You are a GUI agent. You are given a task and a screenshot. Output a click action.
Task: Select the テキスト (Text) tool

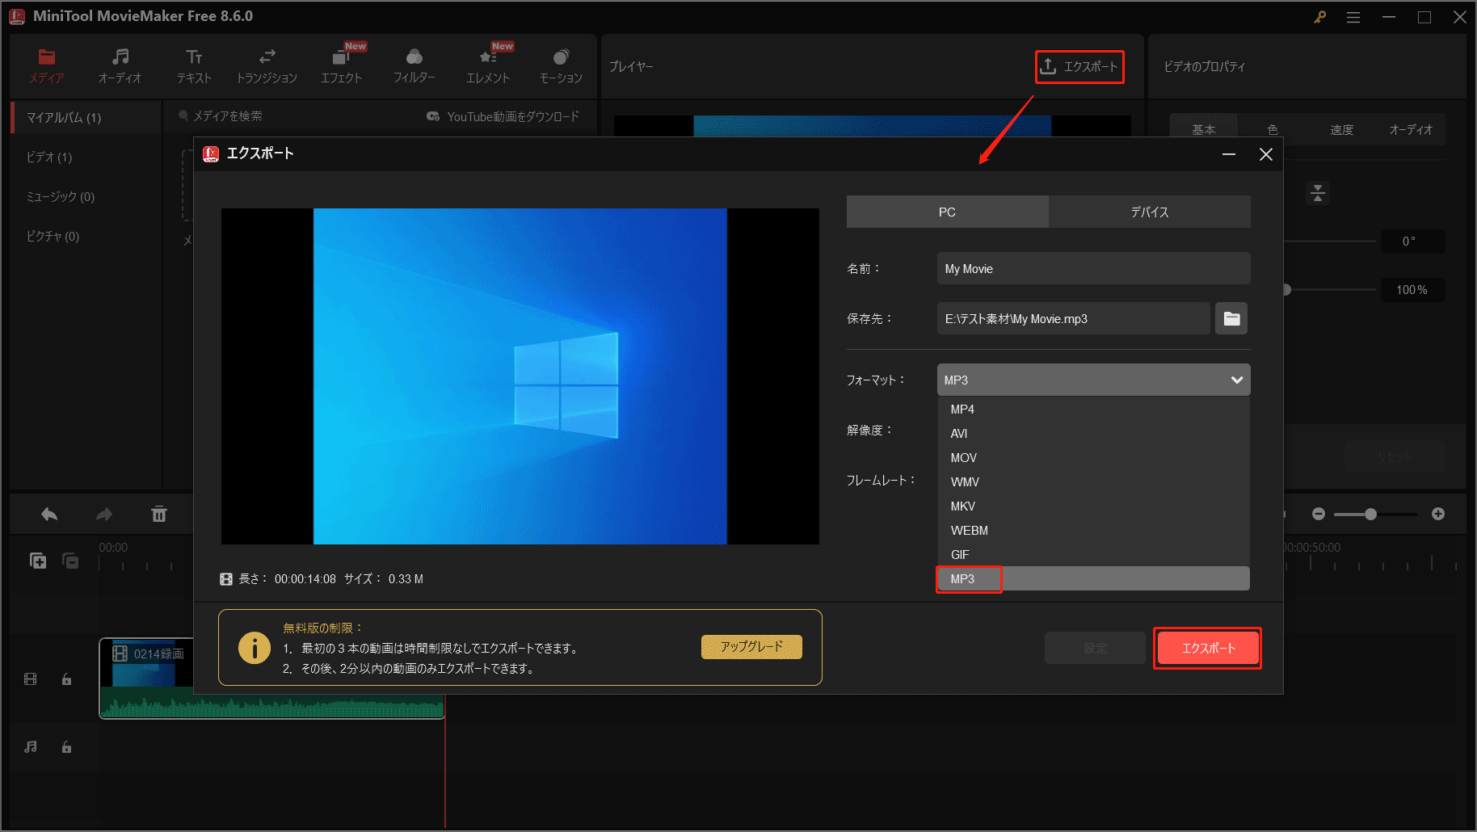(x=193, y=65)
